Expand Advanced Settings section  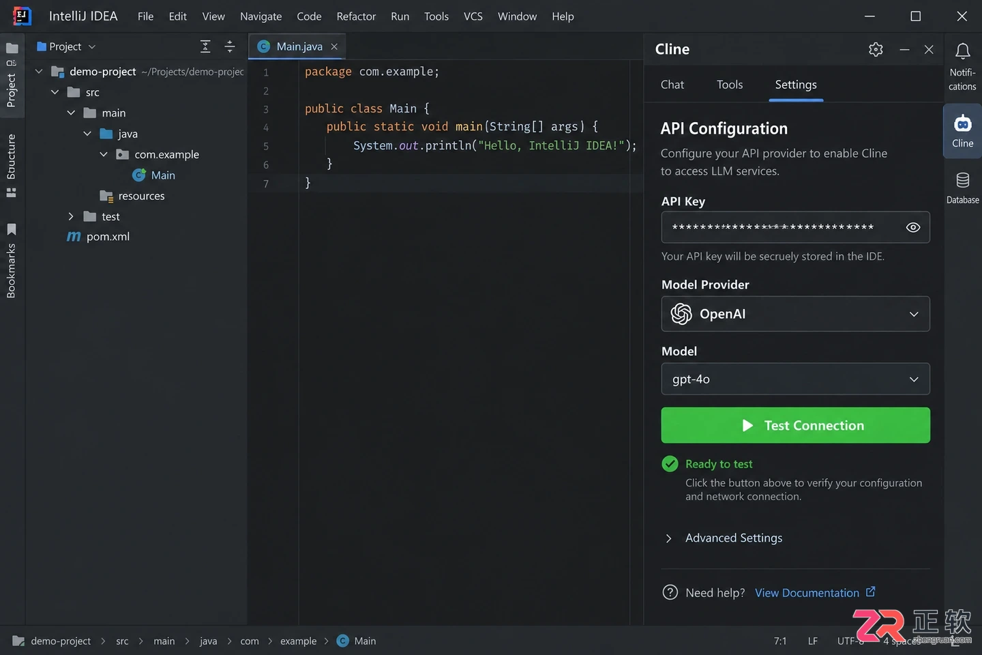pos(723,538)
